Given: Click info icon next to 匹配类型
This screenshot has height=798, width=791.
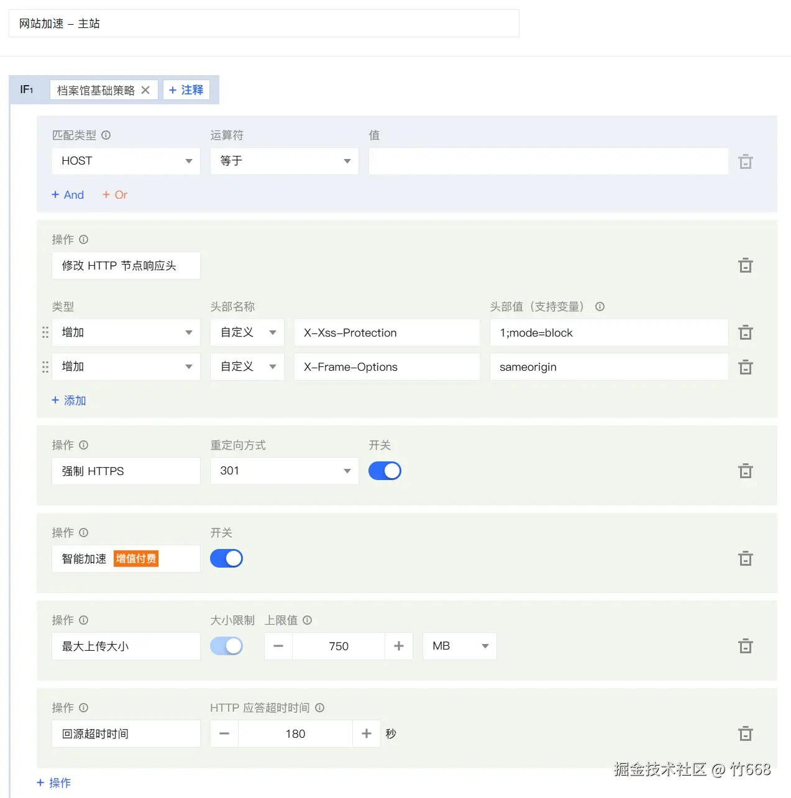Looking at the screenshot, I should 106,135.
